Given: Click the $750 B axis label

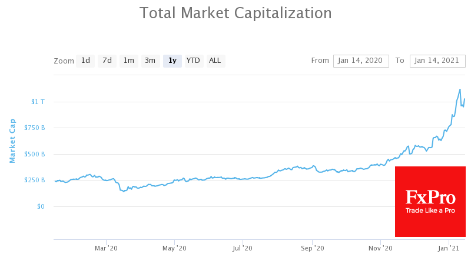Looking at the screenshot, I should pos(34,128).
